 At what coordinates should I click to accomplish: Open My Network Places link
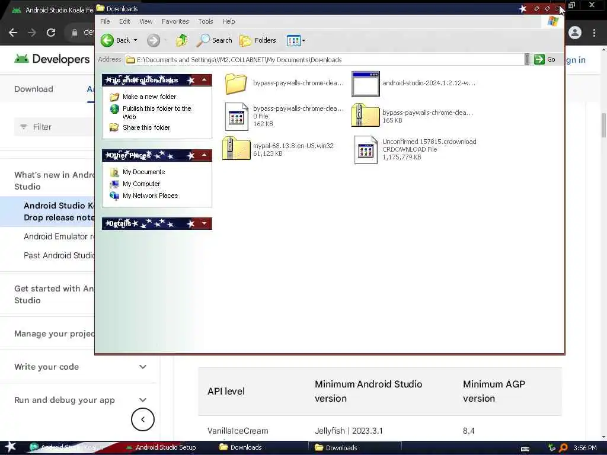[x=150, y=196]
